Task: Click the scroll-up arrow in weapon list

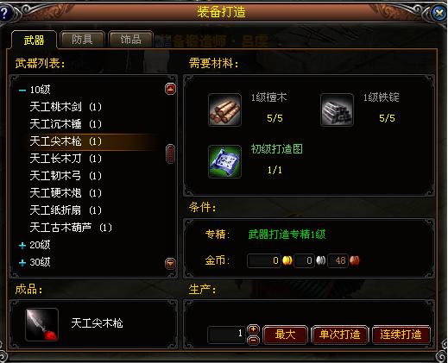Action: tap(170, 89)
